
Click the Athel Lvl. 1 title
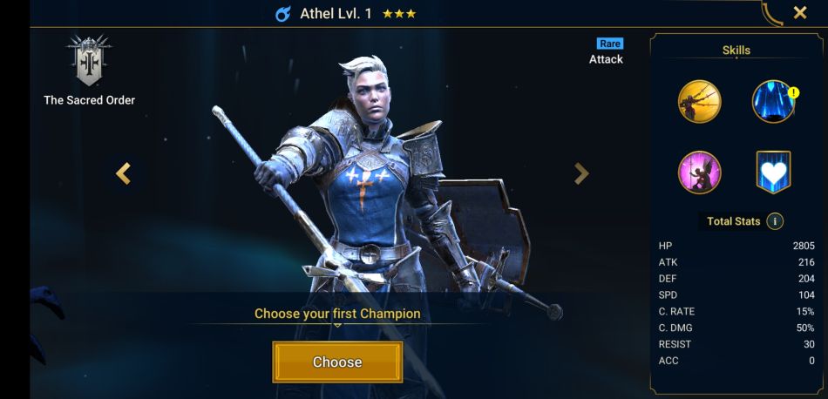tap(336, 14)
